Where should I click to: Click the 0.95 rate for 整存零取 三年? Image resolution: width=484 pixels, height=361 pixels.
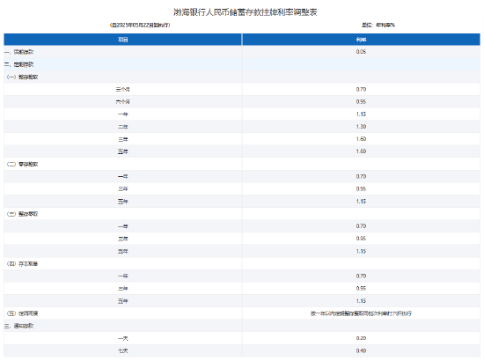tap(361, 239)
